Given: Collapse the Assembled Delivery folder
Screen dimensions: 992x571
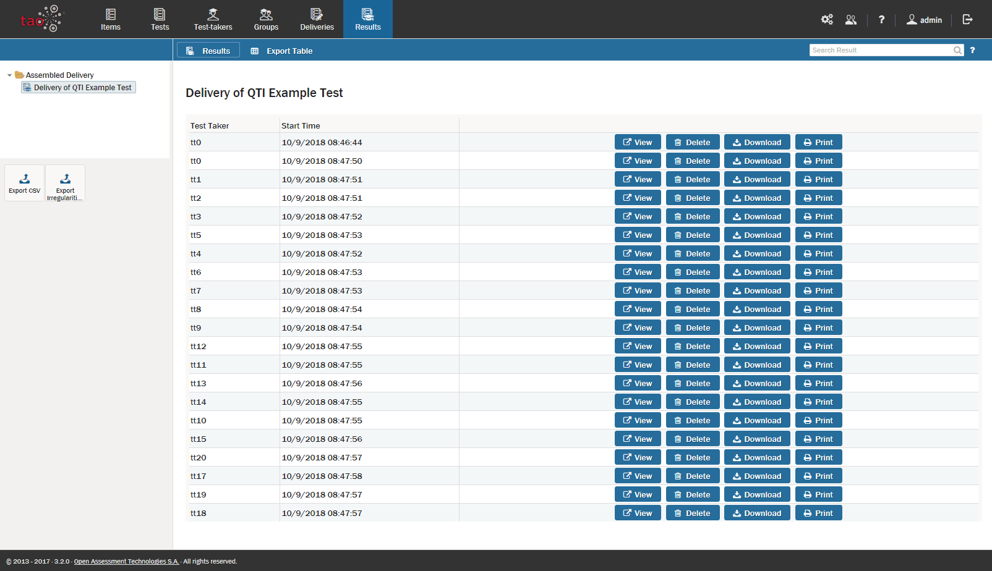Looking at the screenshot, I should click(x=9, y=75).
